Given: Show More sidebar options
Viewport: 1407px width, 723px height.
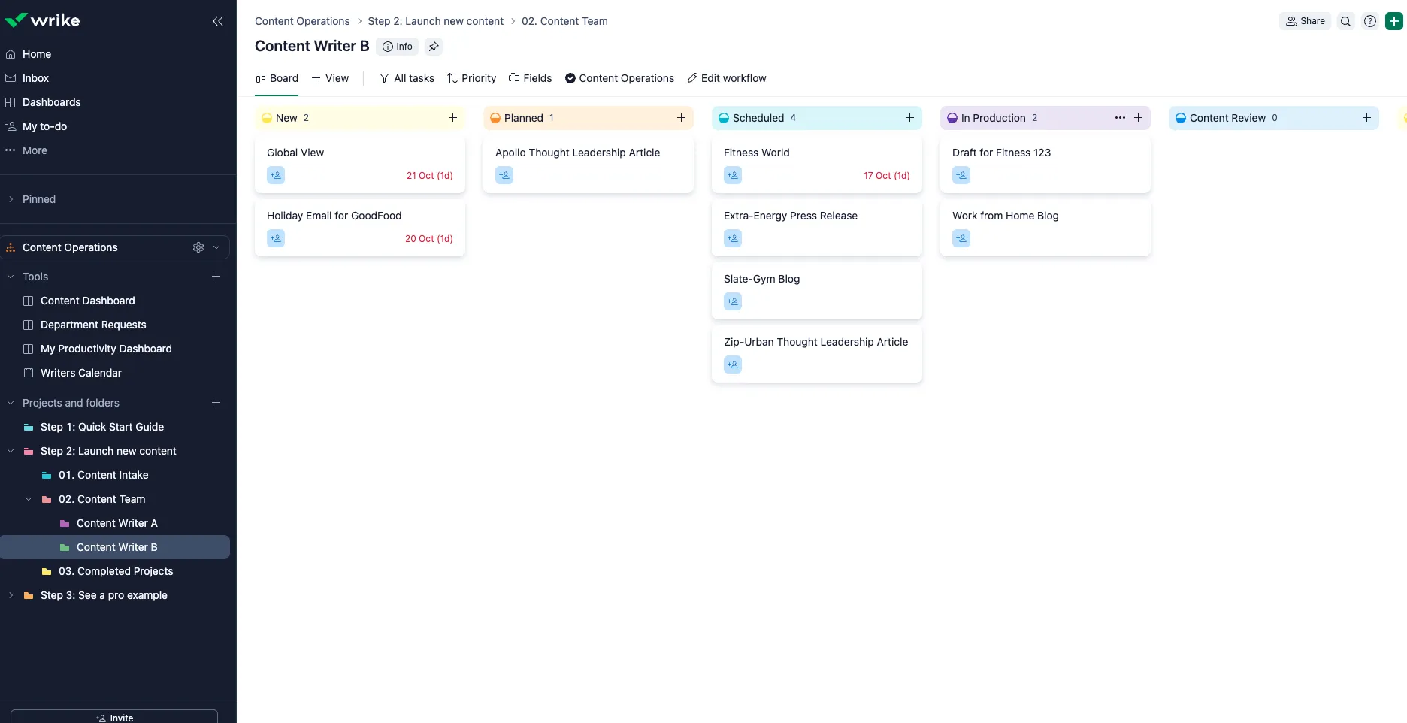Looking at the screenshot, I should 35,150.
